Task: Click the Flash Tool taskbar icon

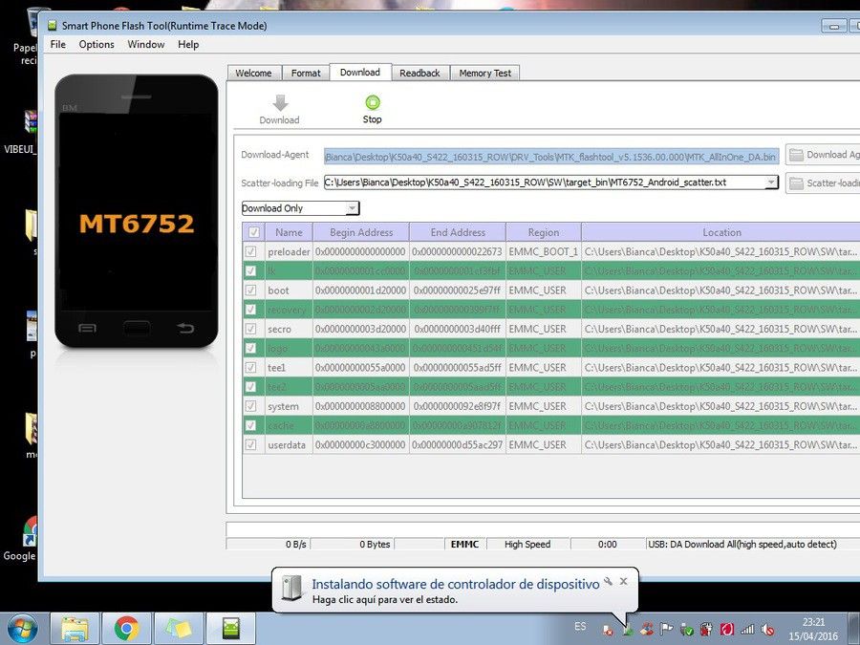Action: point(231,629)
